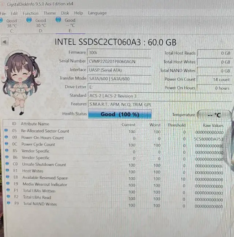
Task: Select the Re-Allocated Sector Count row
Action: pyautogui.click(x=114, y=132)
